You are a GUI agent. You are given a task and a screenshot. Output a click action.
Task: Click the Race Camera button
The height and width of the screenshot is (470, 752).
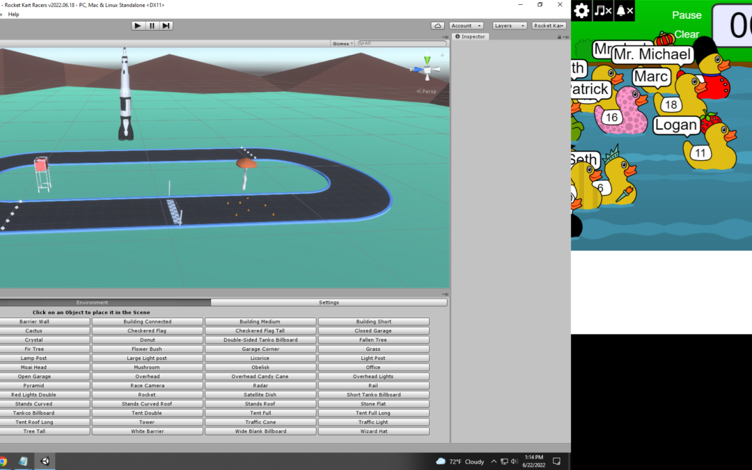(x=147, y=386)
